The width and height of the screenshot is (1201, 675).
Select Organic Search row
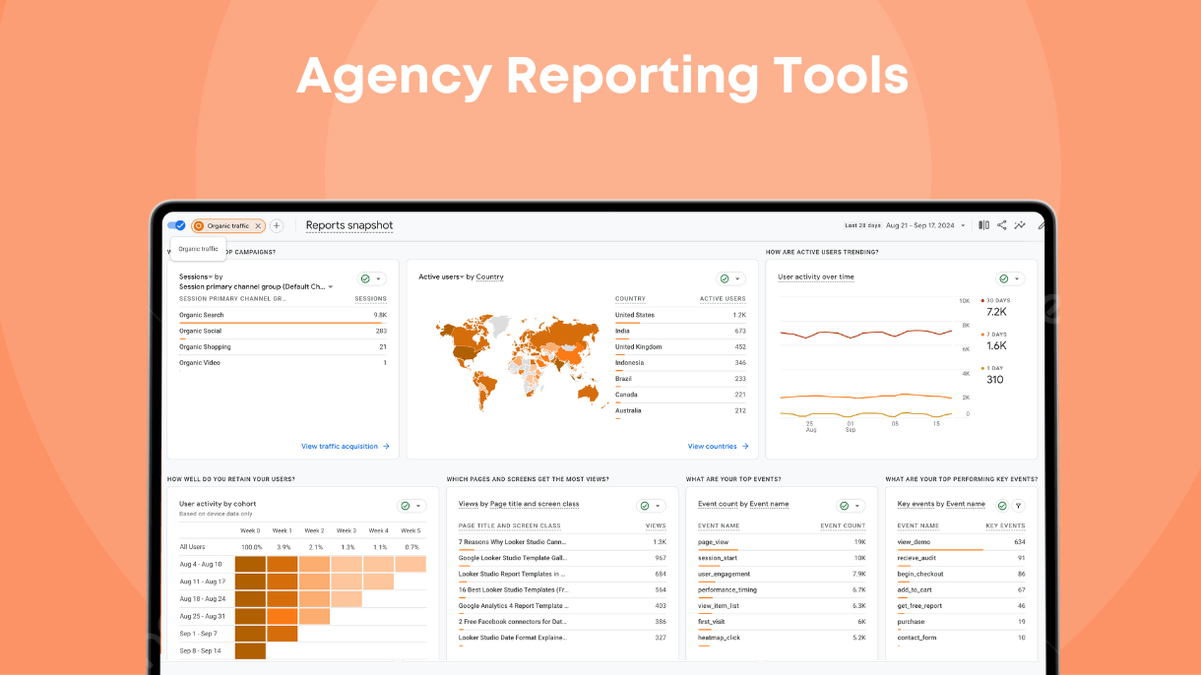(x=283, y=315)
